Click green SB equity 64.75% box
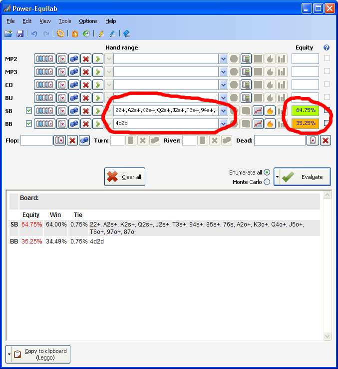This screenshot has width=338, height=369. [306, 110]
